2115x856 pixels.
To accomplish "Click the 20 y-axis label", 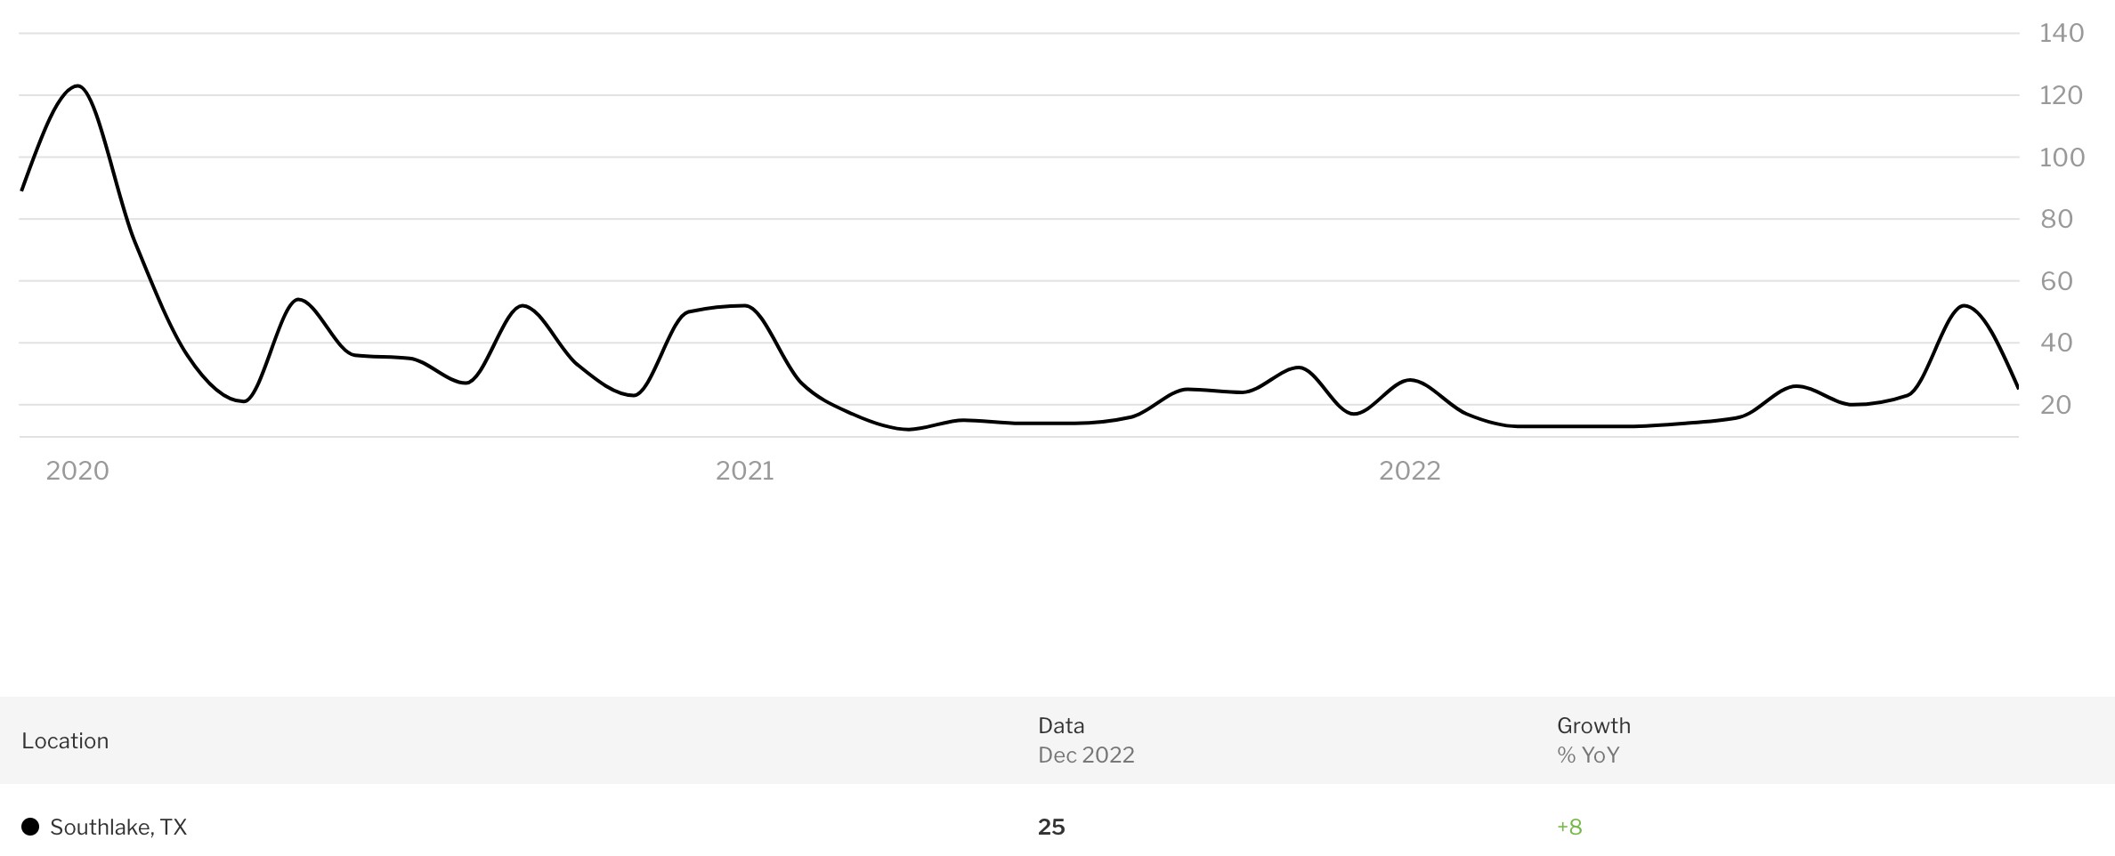I will (2056, 405).
